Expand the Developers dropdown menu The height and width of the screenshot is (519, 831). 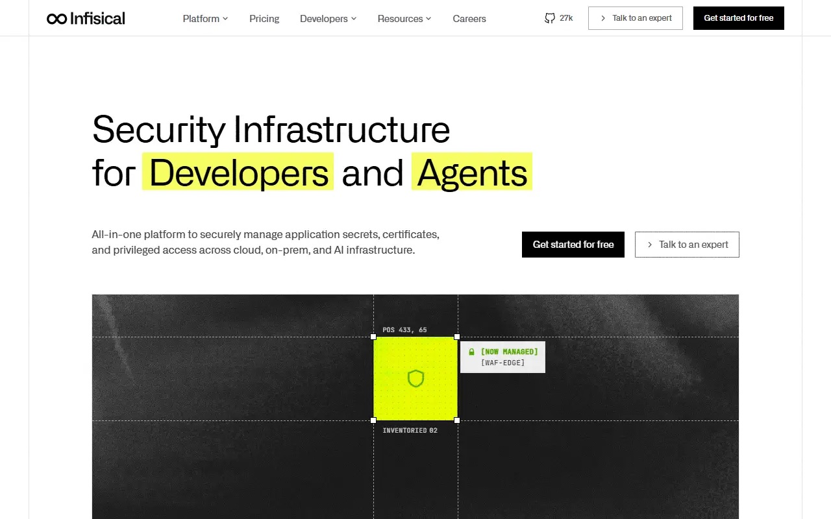point(328,19)
